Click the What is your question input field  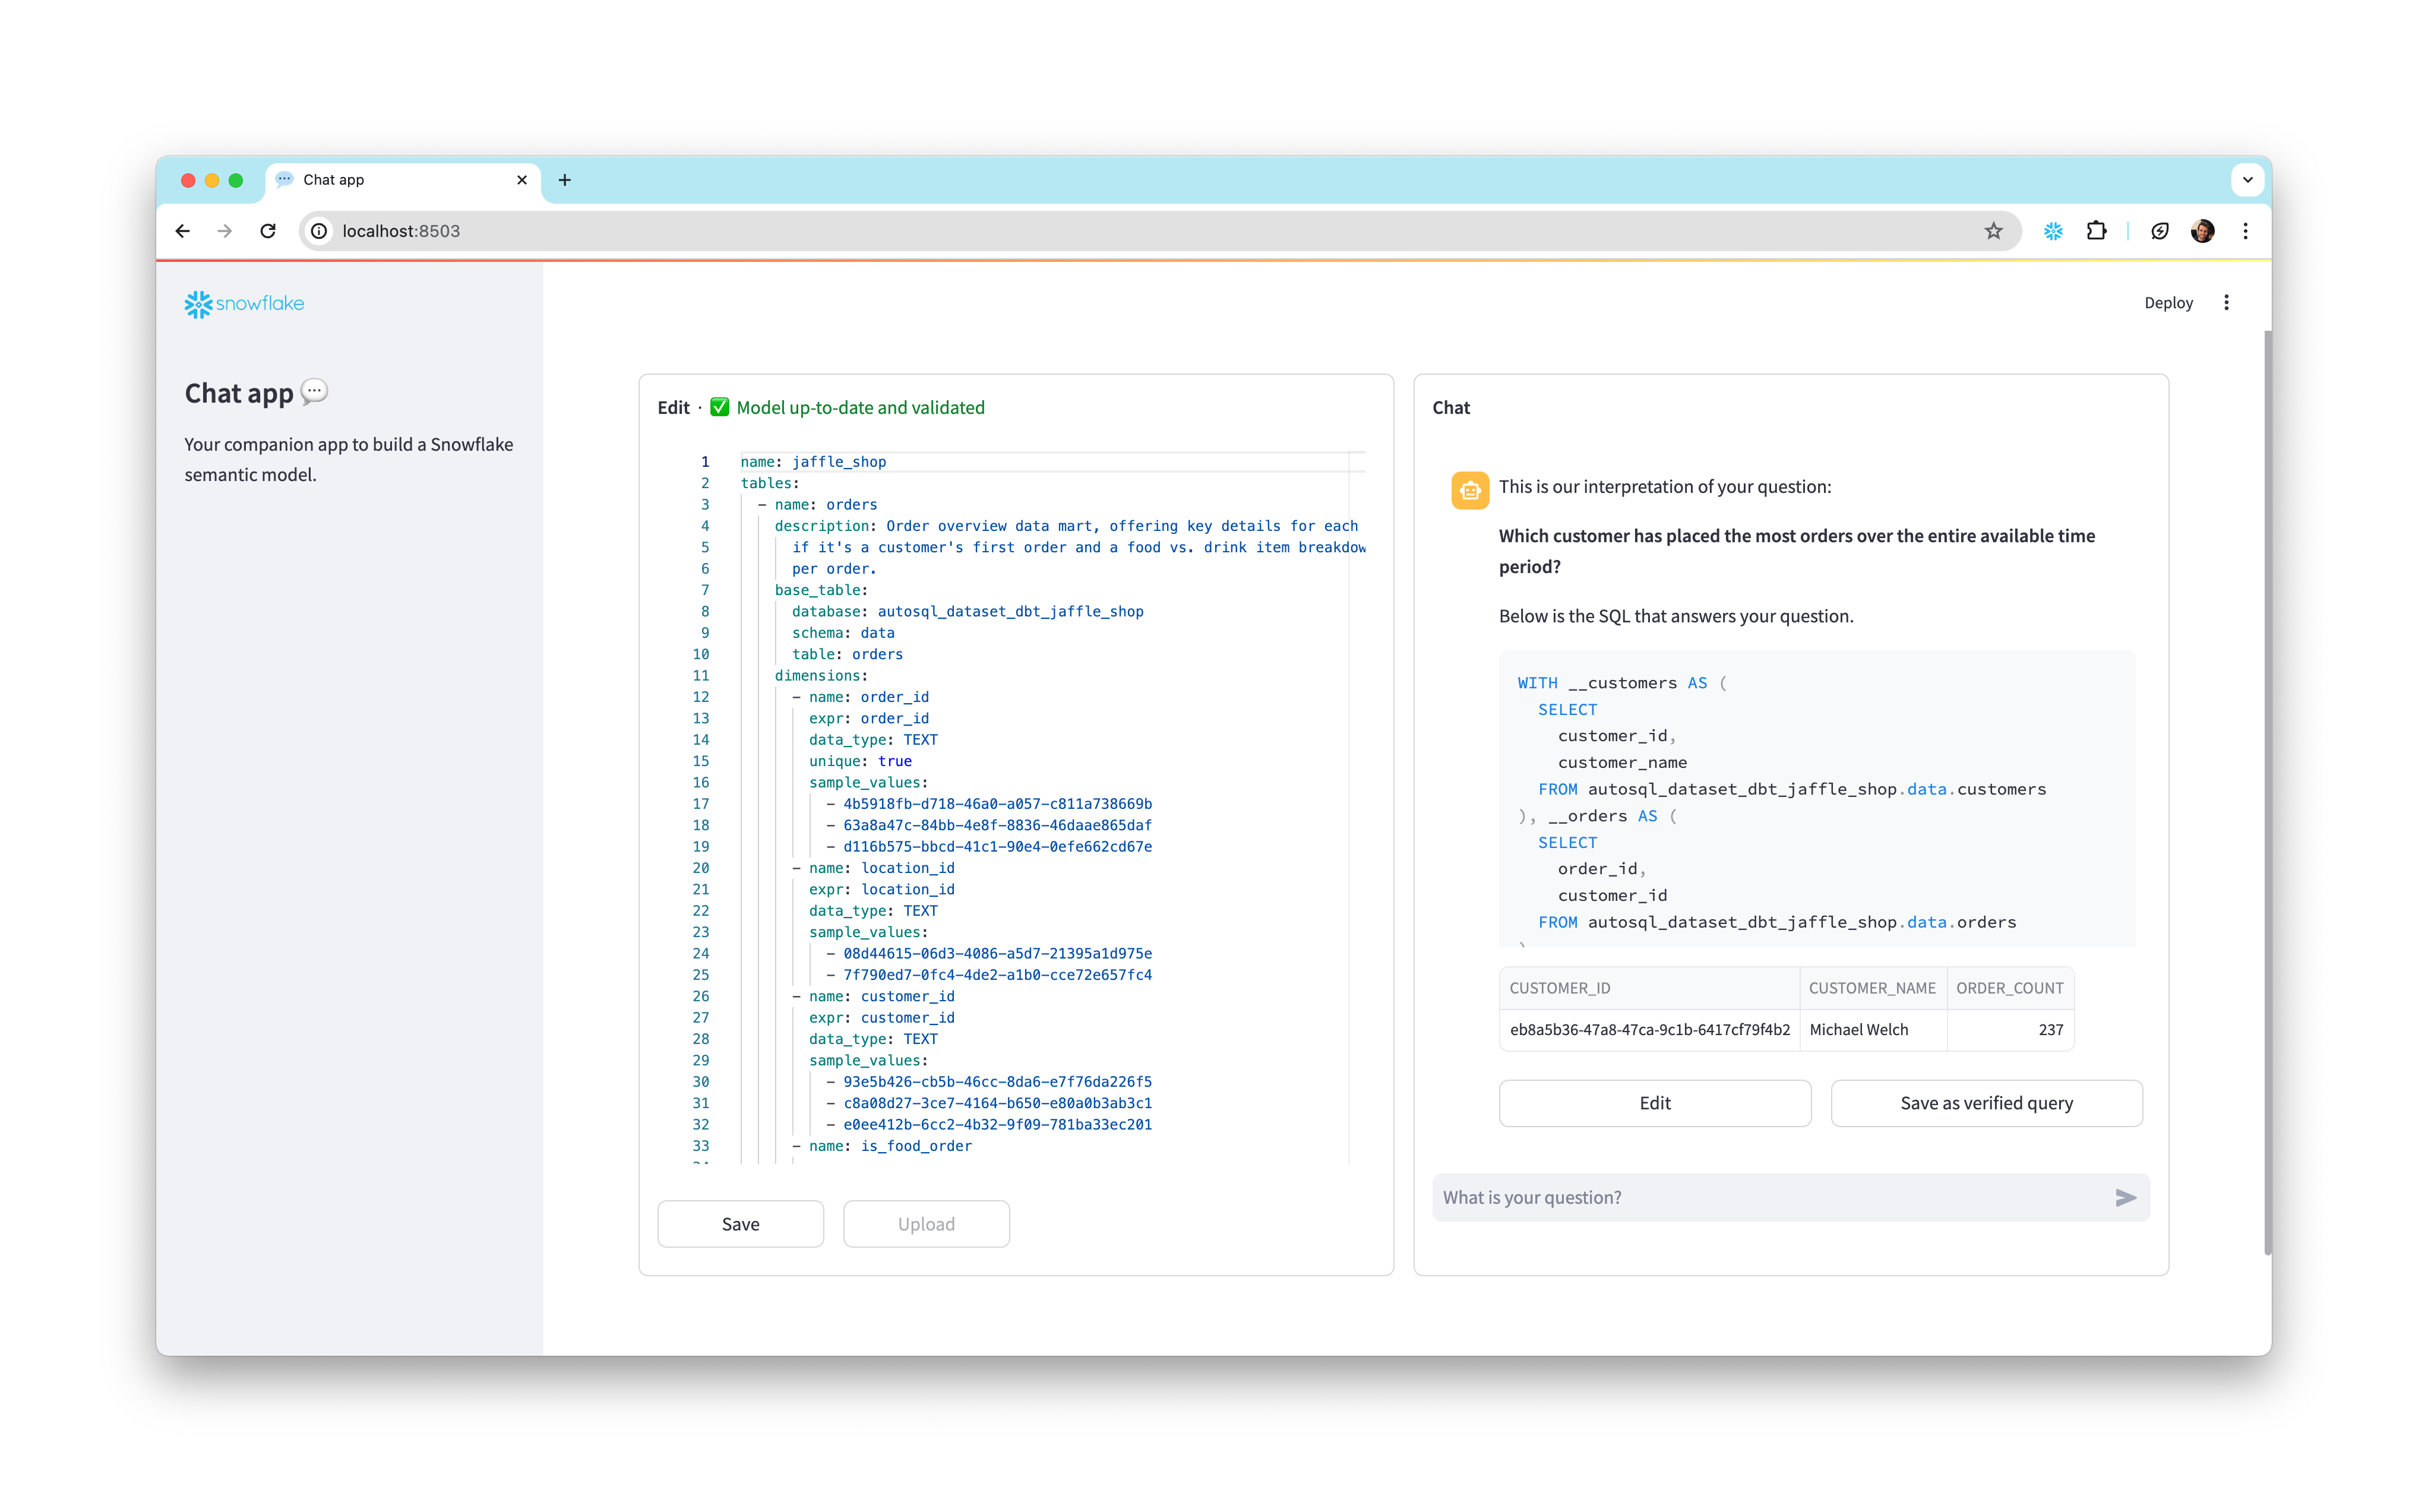point(1700,1197)
